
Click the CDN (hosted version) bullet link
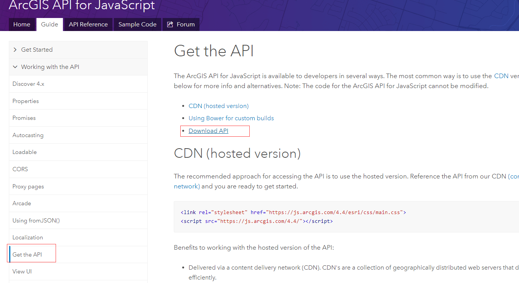tap(219, 106)
